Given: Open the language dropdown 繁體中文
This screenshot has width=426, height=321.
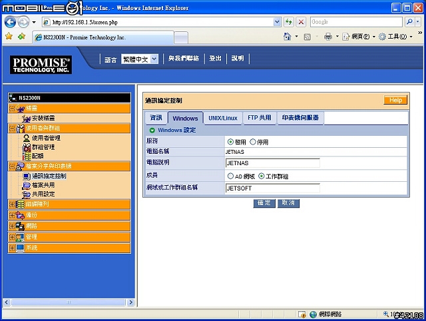Looking at the screenshot, I should point(140,59).
